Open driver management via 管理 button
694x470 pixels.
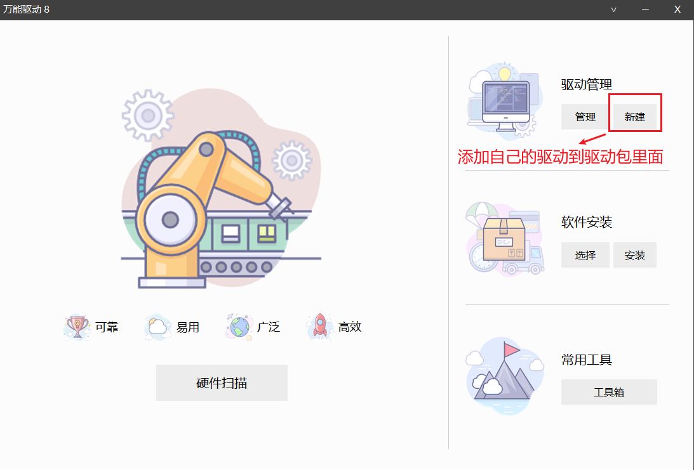(x=585, y=117)
